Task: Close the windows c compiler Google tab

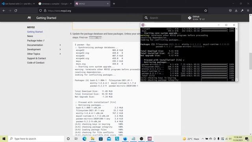Action: pos(71,4)
